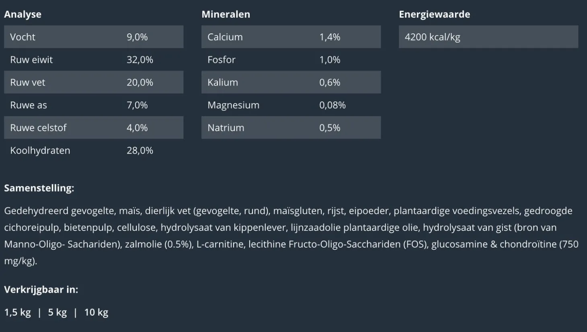This screenshot has width=587, height=332.
Task: Click the Ruw eiwit label
Action: coord(31,60)
